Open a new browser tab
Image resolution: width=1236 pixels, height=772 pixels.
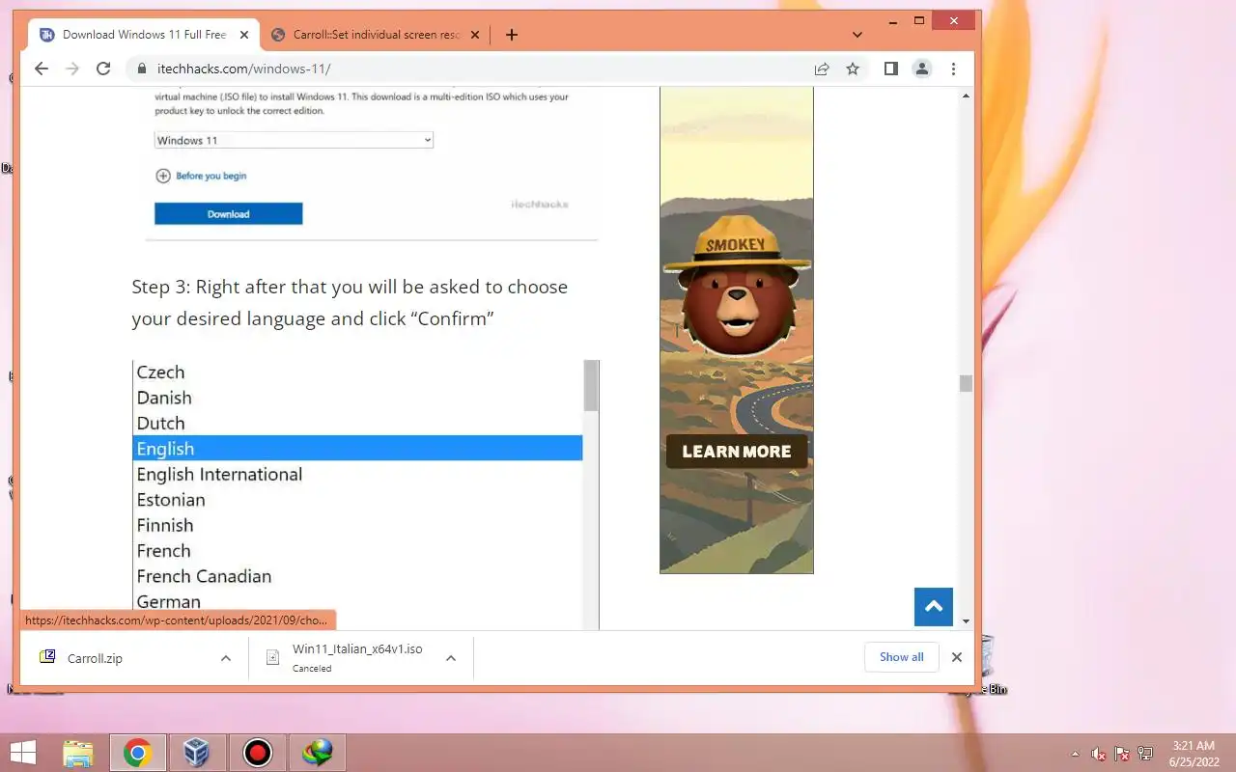[512, 35]
